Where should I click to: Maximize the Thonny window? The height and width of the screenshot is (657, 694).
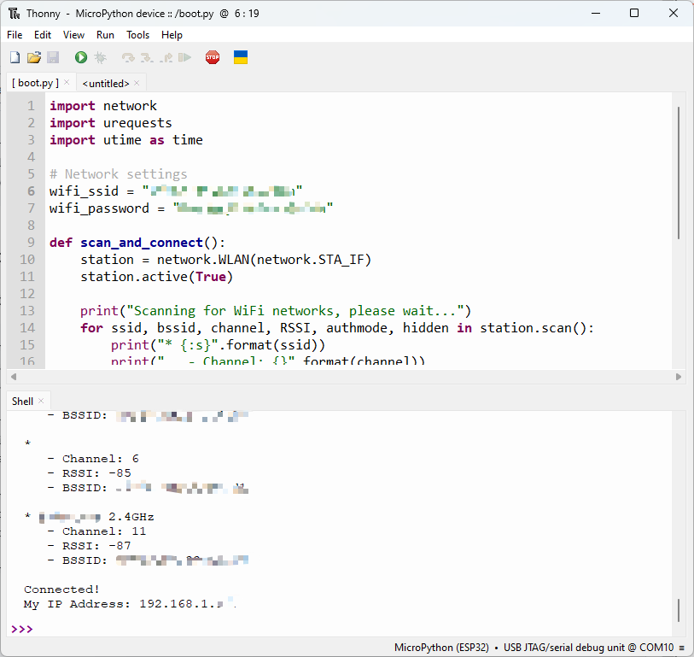(x=634, y=14)
